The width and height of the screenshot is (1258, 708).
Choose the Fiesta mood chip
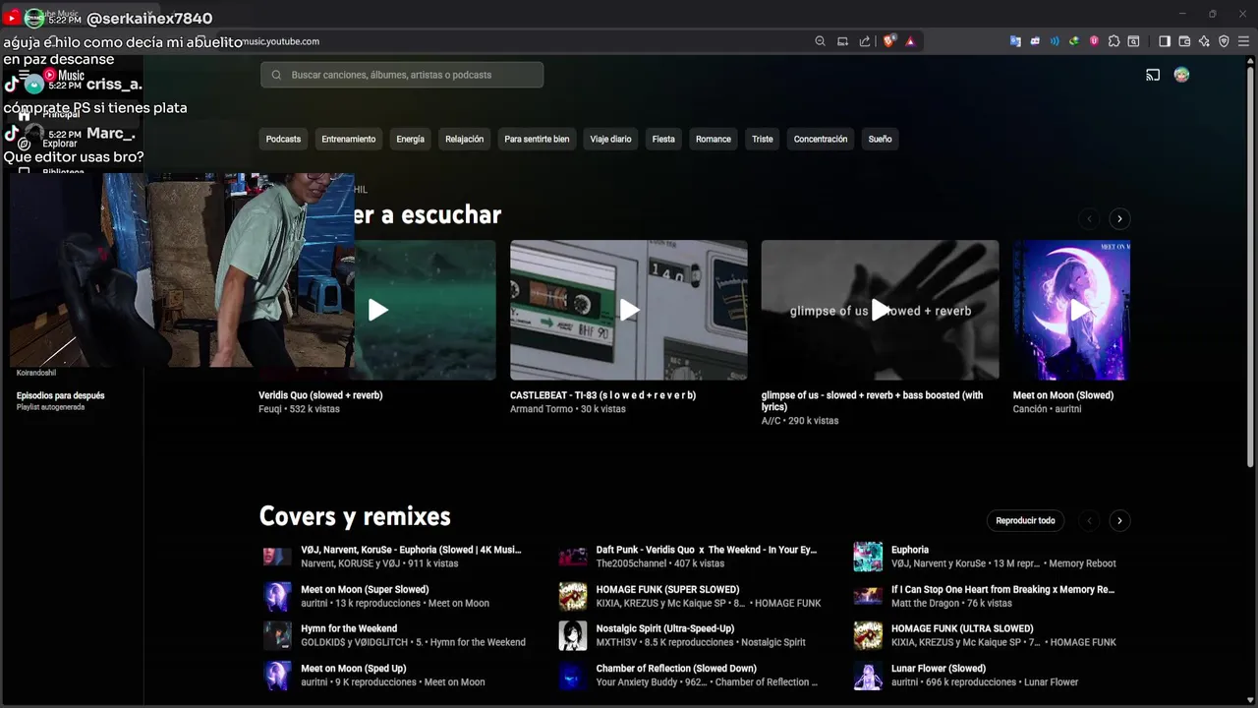[663, 139]
